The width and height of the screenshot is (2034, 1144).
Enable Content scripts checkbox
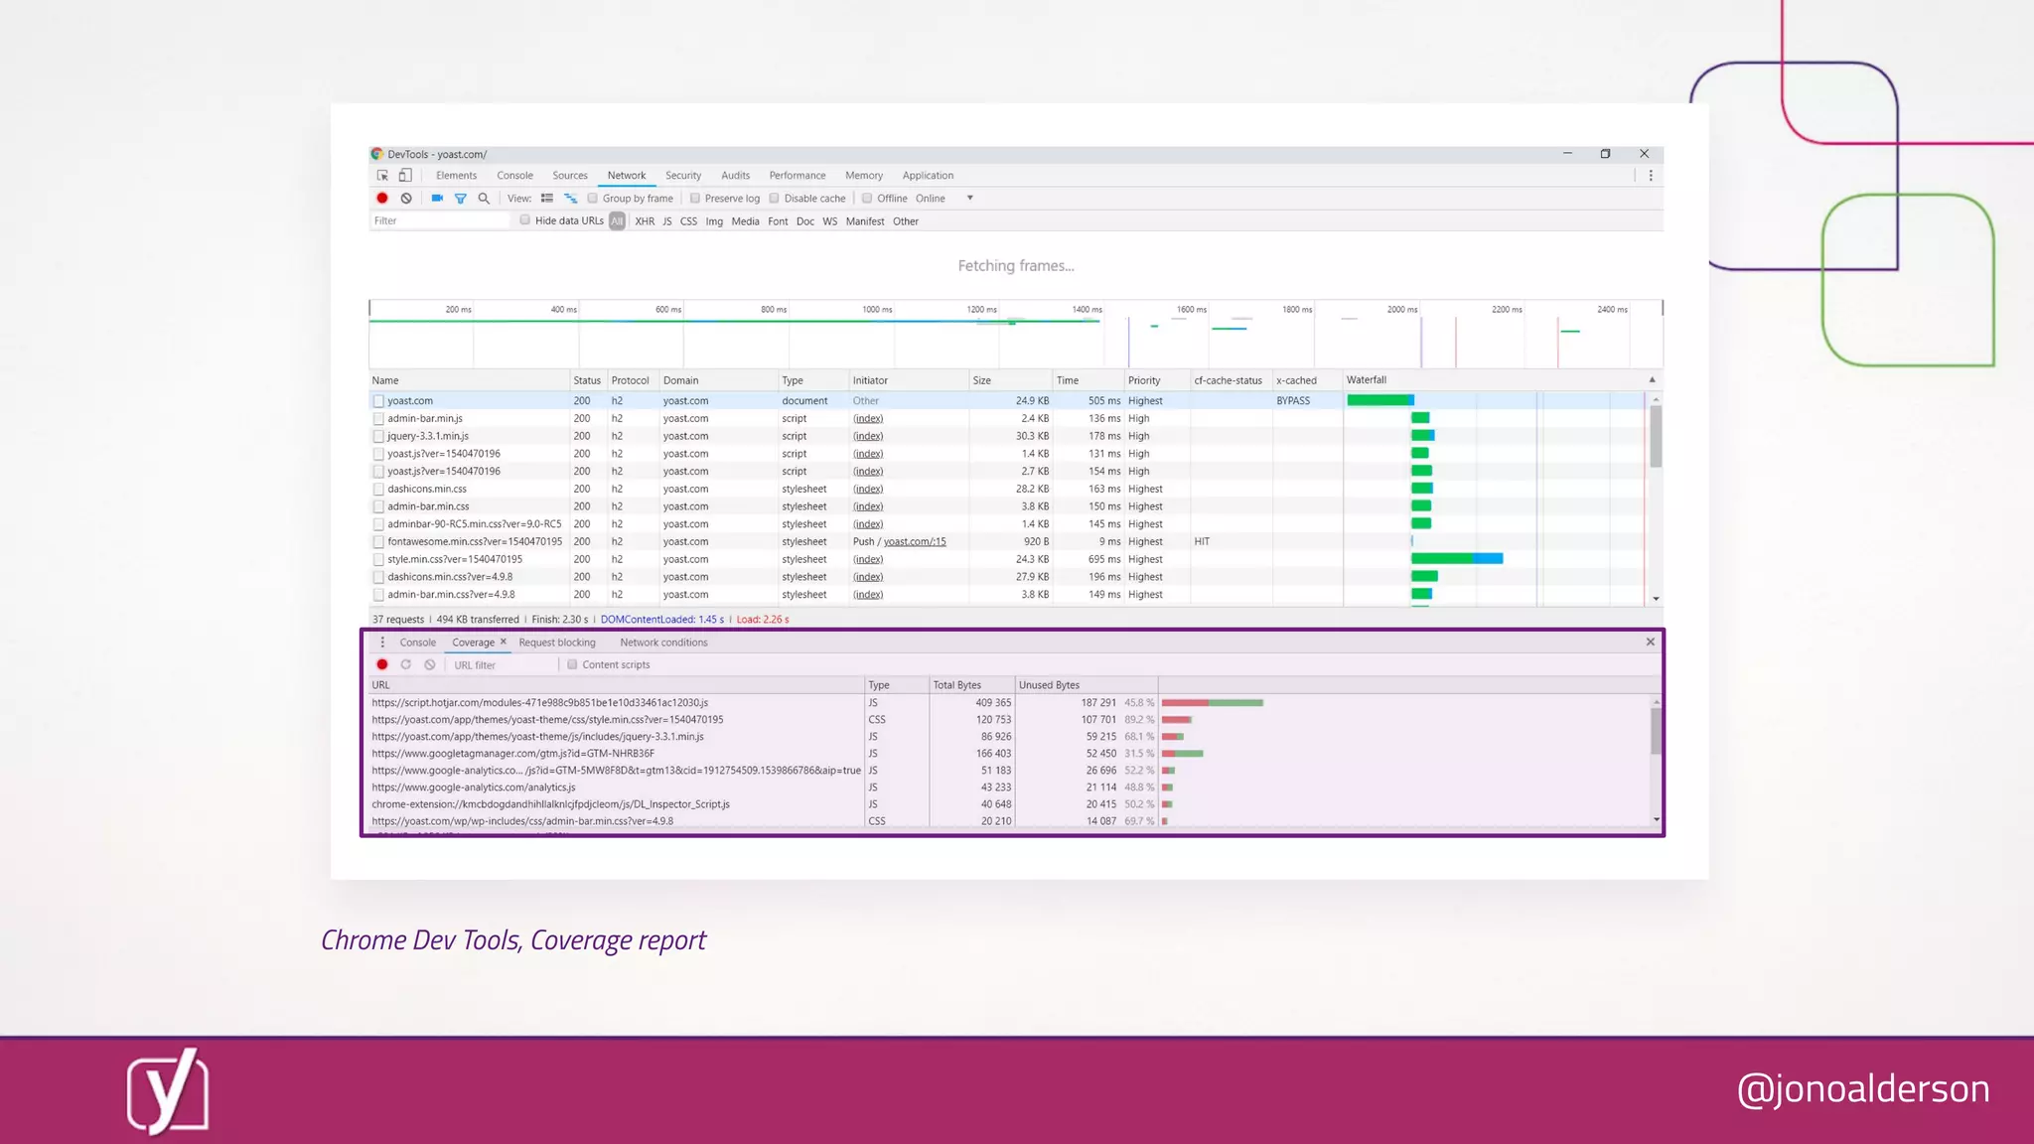tap(572, 665)
